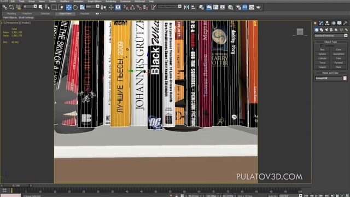350x197 pixels.
Task: Click the Mirror tool icon
Action: pos(186,7)
